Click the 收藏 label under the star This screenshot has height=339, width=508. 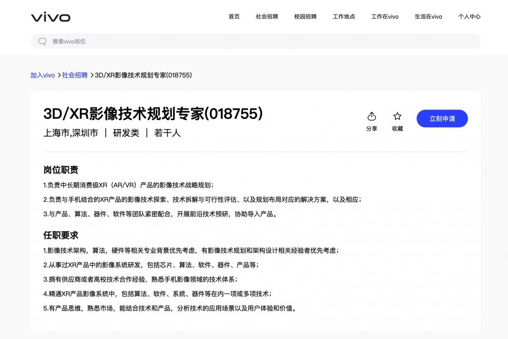pos(397,129)
